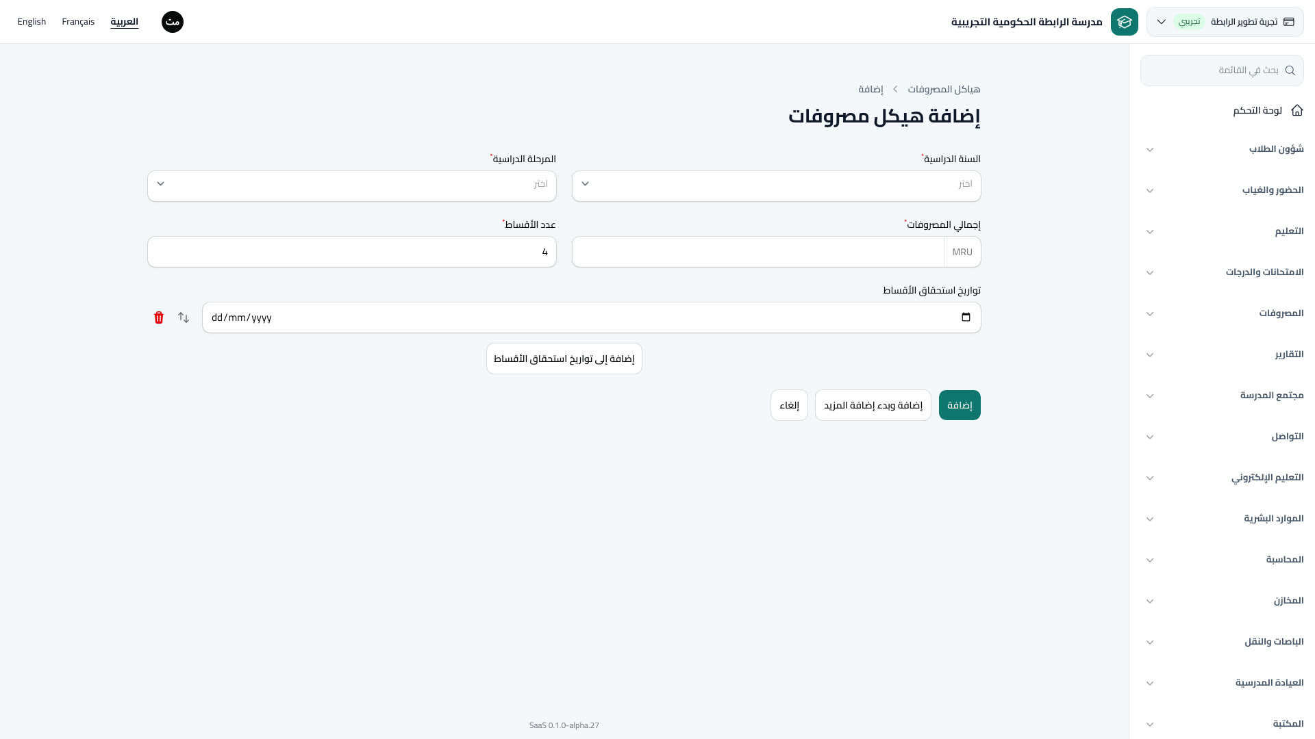Open the تجربة تطوير الرابطة tenant dropdown
The height and width of the screenshot is (739, 1315).
(1225, 22)
